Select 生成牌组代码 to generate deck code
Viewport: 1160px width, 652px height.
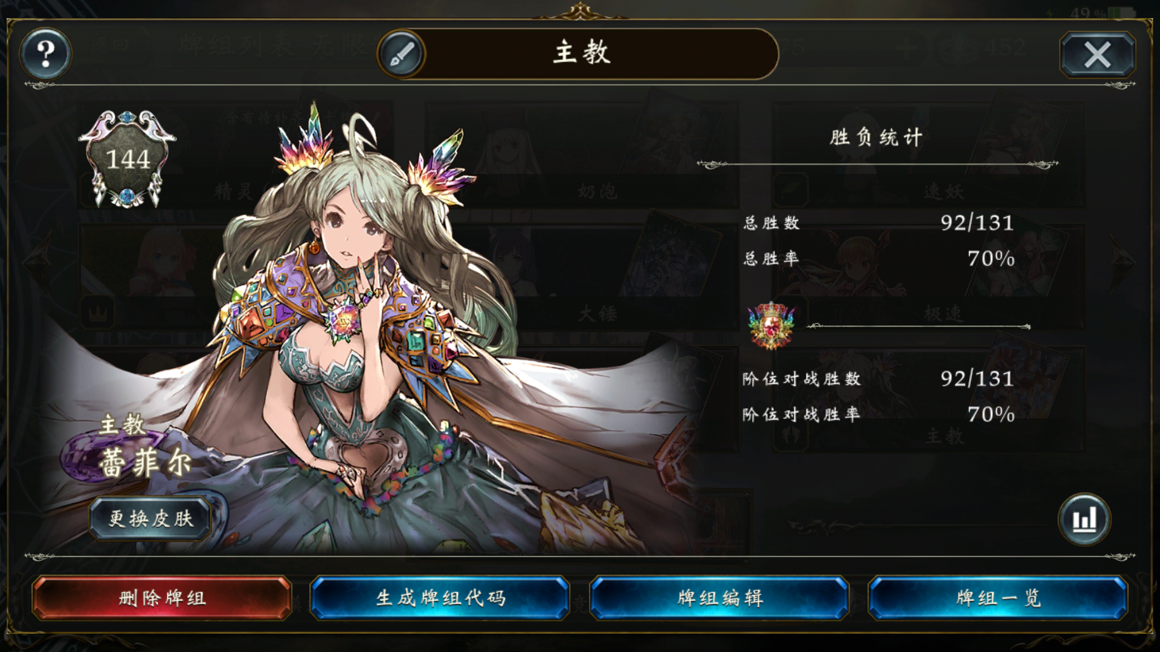[x=440, y=598]
